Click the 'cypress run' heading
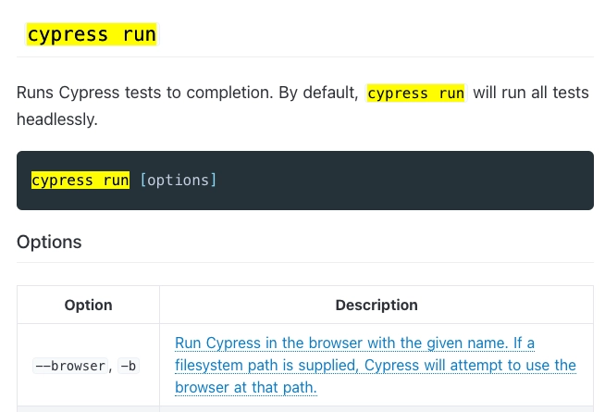The height and width of the screenshot is (412, 605). point(92,34)
